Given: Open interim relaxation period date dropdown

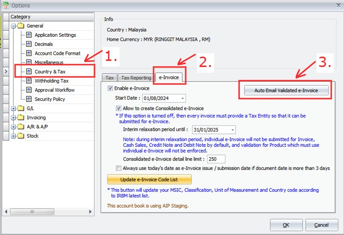Looking at the screenshot, I should (232, 130).
